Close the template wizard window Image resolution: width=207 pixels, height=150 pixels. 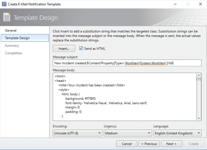pos(200,4)
